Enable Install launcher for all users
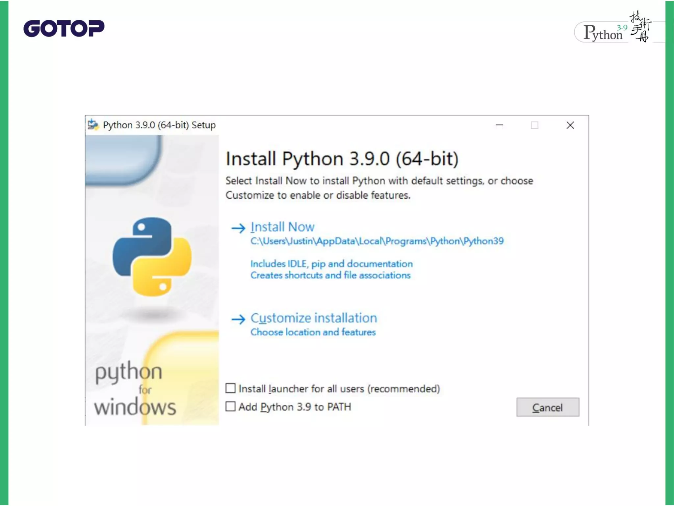Viewport: 674px width, 506px height. click(x=231, y=388)
